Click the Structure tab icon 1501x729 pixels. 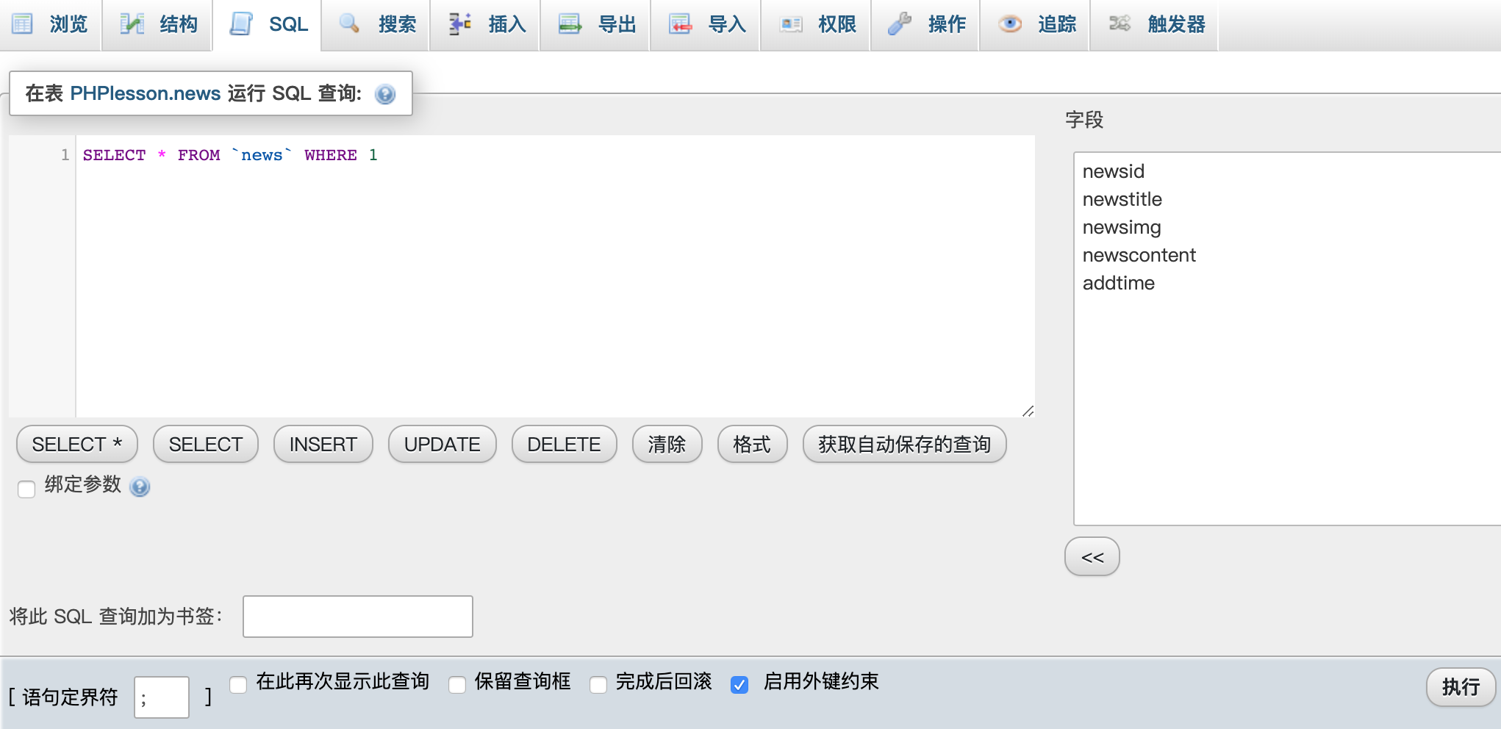132,24
